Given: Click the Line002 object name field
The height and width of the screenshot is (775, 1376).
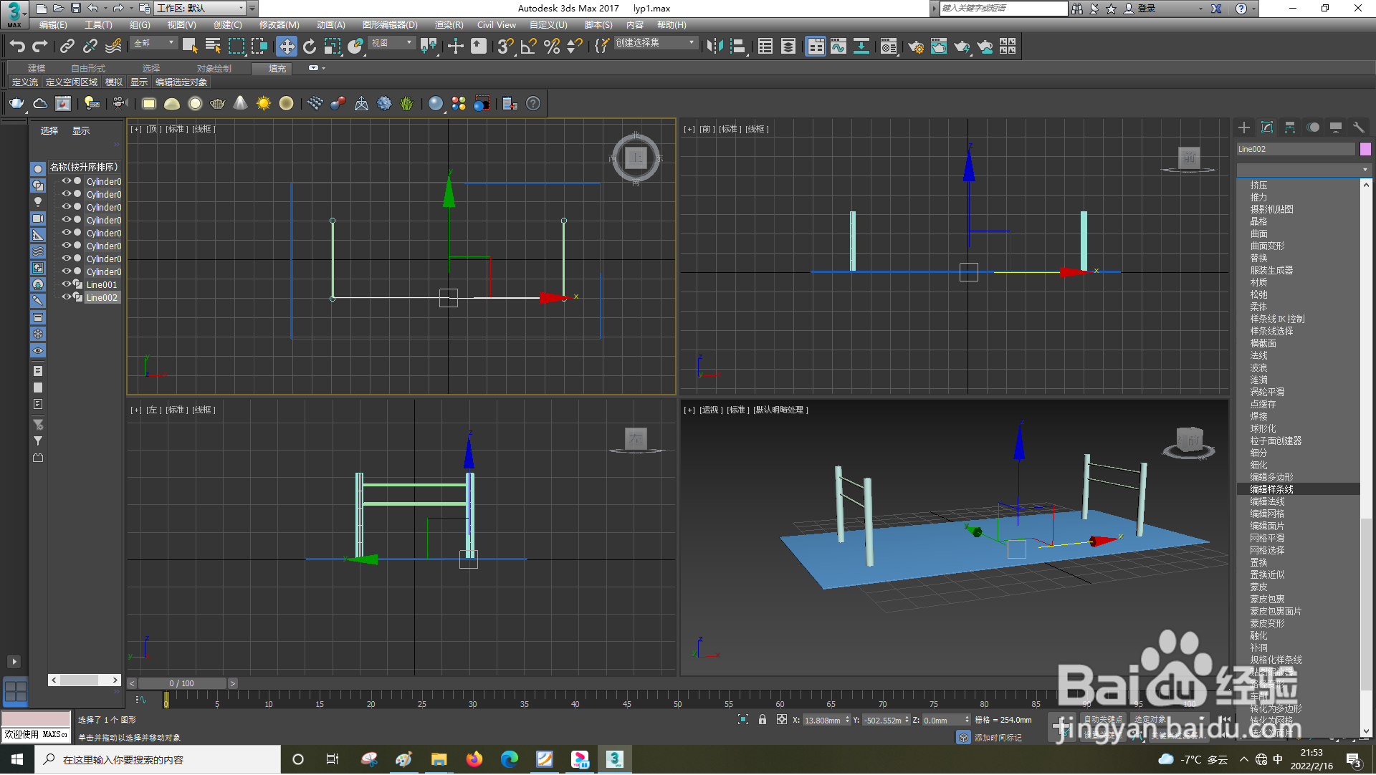Looking at the screenshot, I should [x=1296, y=149].
